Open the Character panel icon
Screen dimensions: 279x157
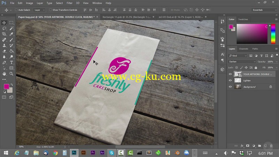pyautogui.click(x=223, y=54)
